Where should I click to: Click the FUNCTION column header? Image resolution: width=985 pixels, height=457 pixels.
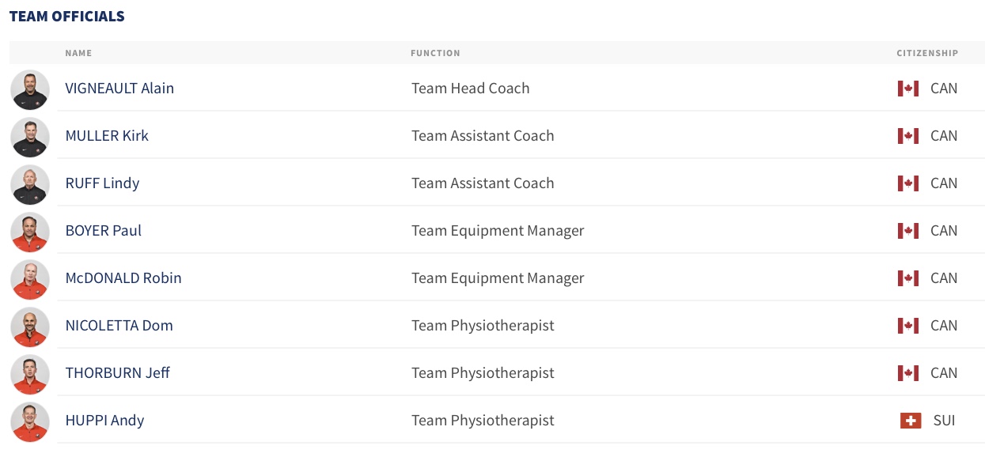pyautogui.click(x=435, y=53)
